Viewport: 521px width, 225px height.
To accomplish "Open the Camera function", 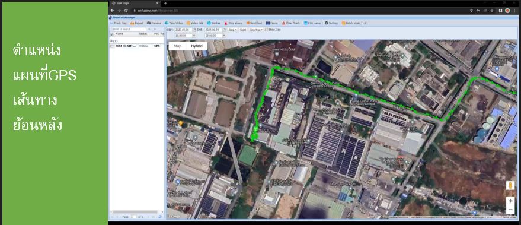I will coord(154,23).
